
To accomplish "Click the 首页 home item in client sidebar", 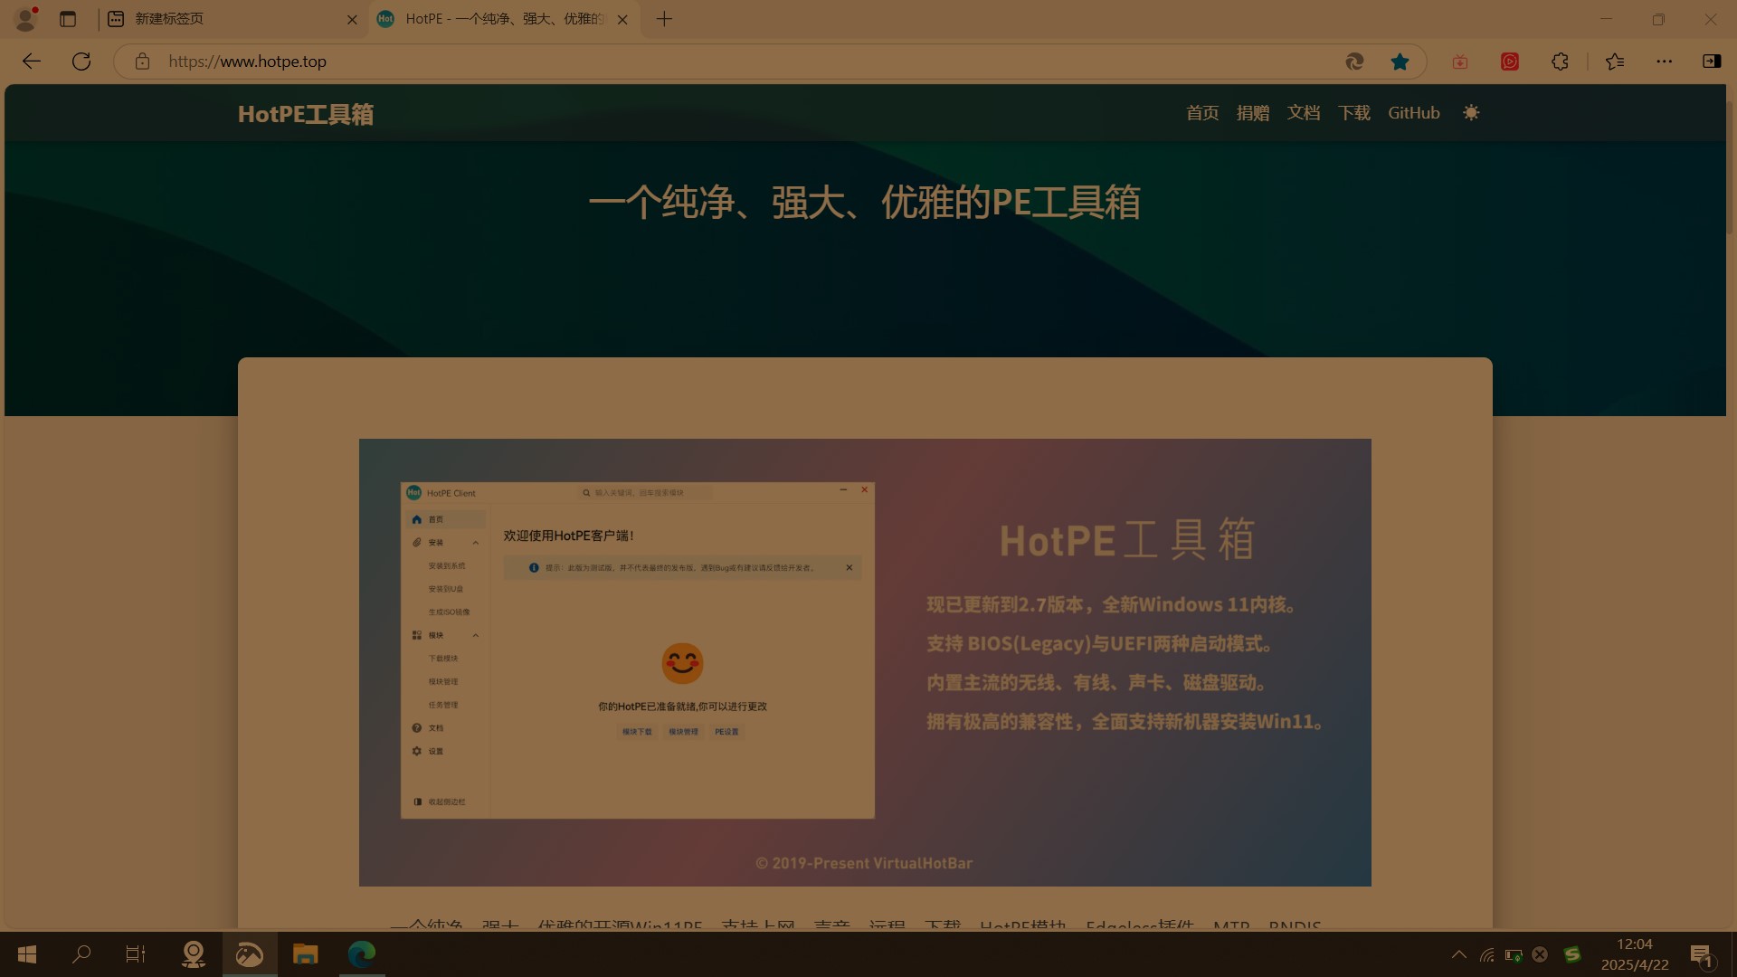I will [x=444, y=519].
